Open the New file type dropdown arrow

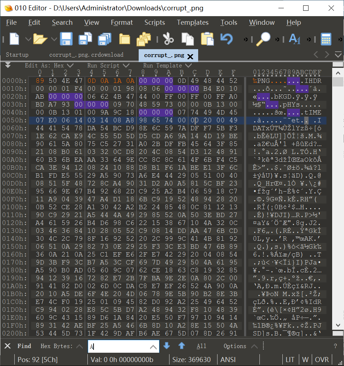coord(28,39)
